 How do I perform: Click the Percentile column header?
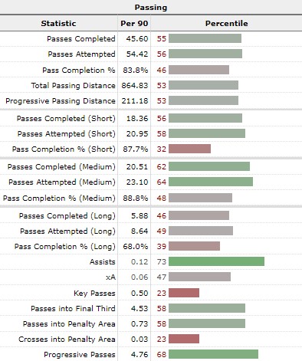click(226, 24)
